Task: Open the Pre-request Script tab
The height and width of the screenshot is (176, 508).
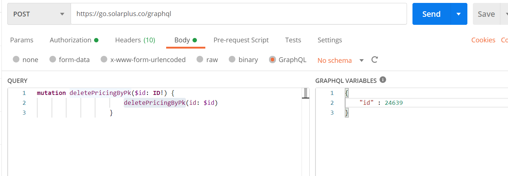Action: click(241, 40)
